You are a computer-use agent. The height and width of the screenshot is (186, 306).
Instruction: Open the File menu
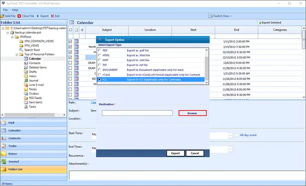[5, 10]
